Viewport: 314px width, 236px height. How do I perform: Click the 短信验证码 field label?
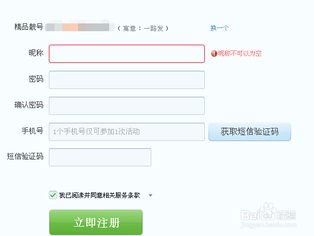click(25, 156)
